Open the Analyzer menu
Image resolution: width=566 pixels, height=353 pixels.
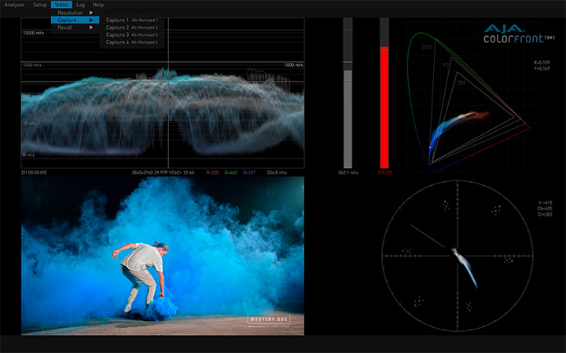coord(14,5)
